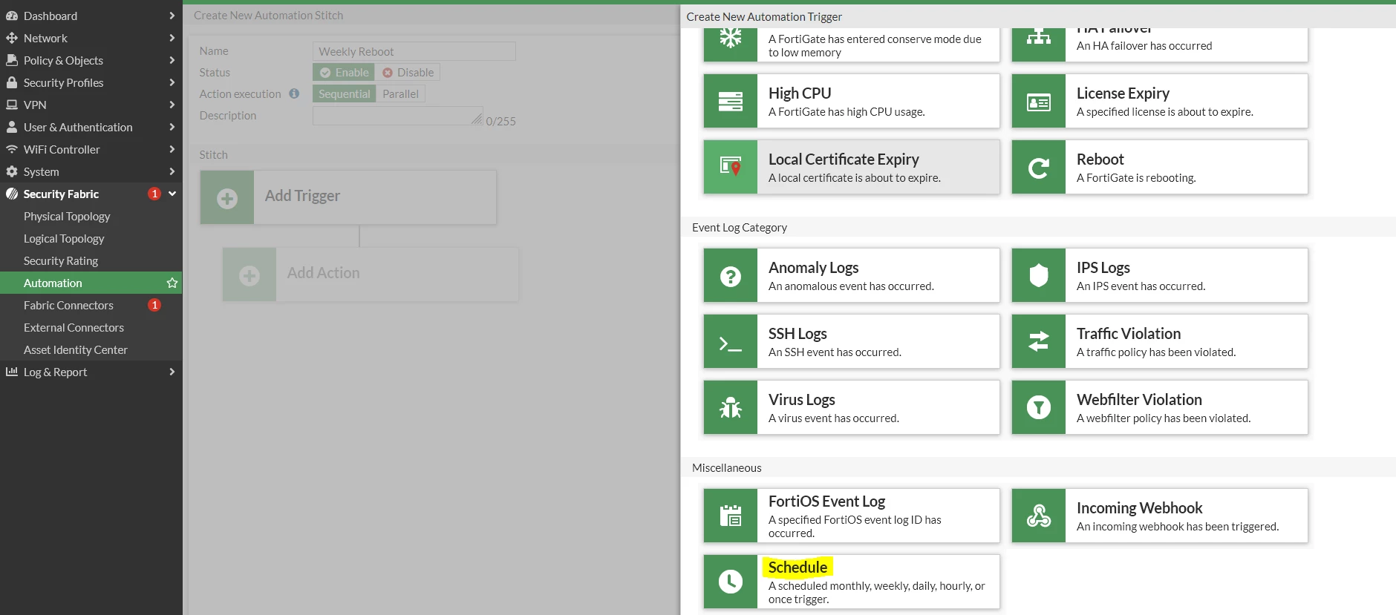Click the User & Authentication person icon
The width and height of the screenshot is (1396, 615).
(12, 127)
